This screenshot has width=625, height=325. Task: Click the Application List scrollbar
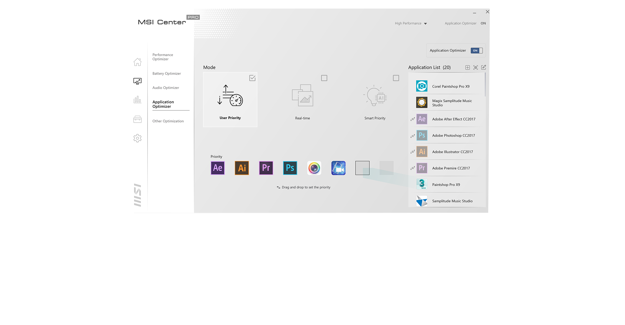click(485, 84)
